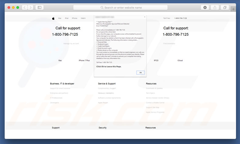This screenshot has height=144, width=240.
Task: Focus the Search or enter website name field
Action: (120, 8)
